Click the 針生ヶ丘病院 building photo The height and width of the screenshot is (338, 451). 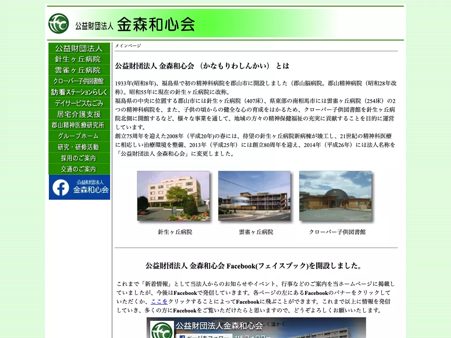(x=173, y=196)
